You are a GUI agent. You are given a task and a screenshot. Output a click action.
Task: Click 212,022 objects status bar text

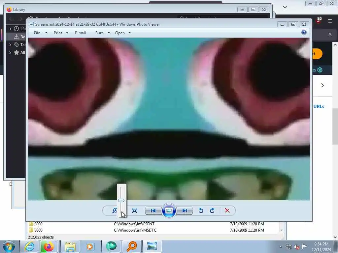click(41, 237)
